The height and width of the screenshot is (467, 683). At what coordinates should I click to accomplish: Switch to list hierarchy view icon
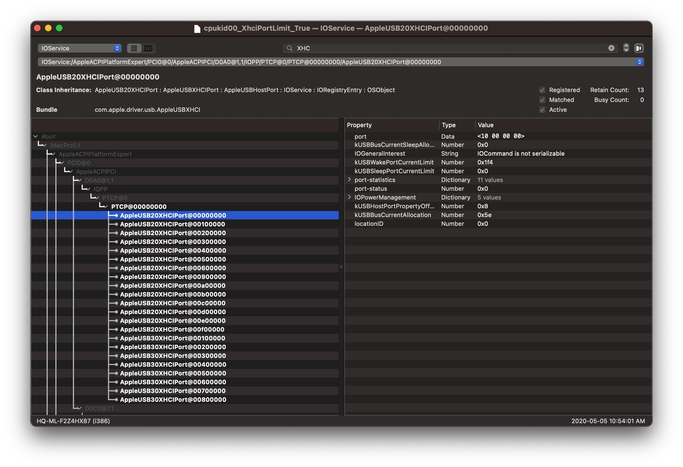[134, 48]
